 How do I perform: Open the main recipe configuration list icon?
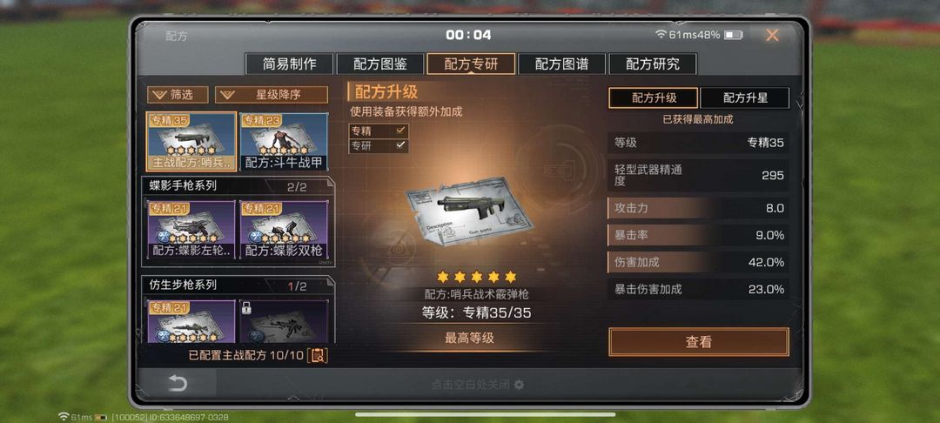[x=318, y=355]
